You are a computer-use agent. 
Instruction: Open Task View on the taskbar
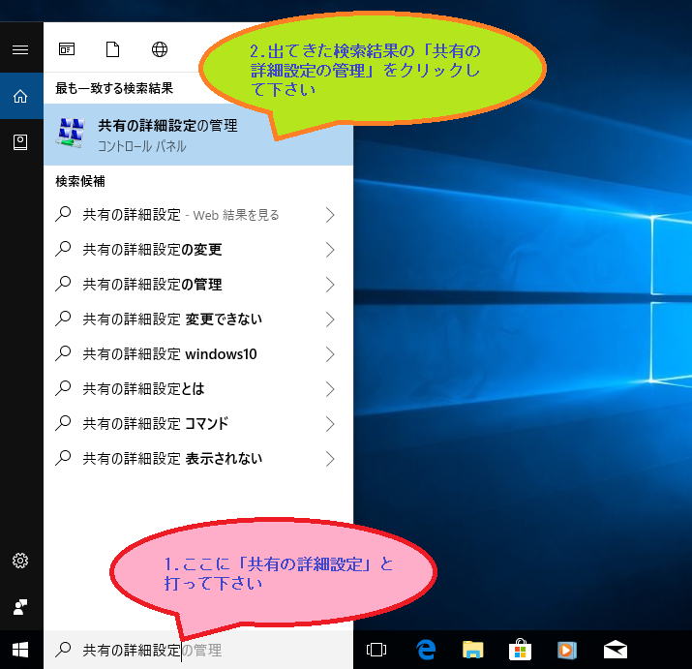click(x=376, y=650)
